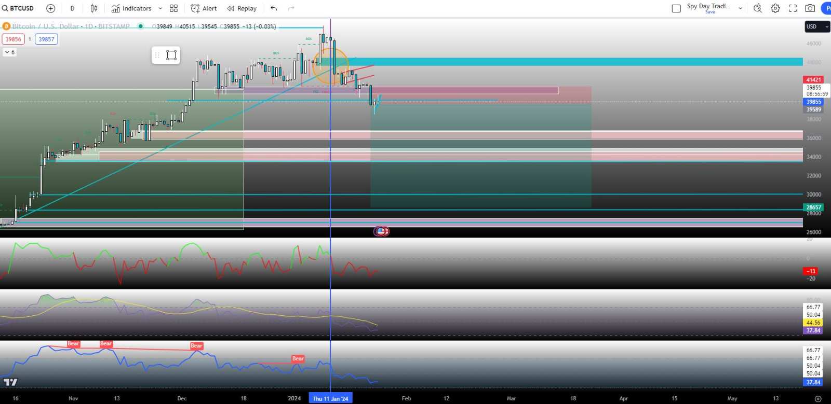The image size is (831, 404).
Task: Select the Thu 11 Jan '24 date marker
Action: coord(330,398)
